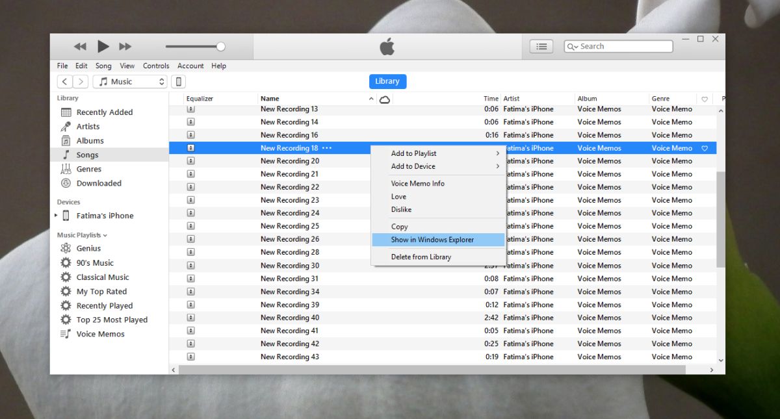Click the Next track fast-forward button
Screen dimensions: 780x419
125,46
